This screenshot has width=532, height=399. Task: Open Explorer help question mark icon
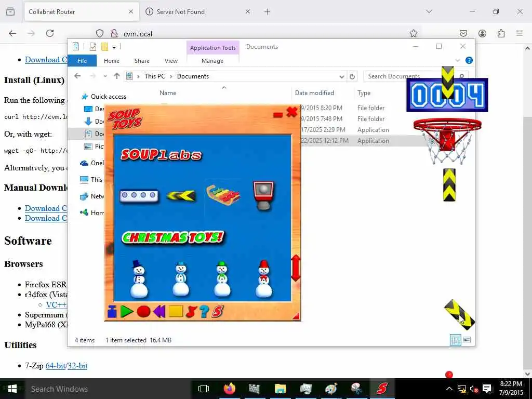[469, 60]
